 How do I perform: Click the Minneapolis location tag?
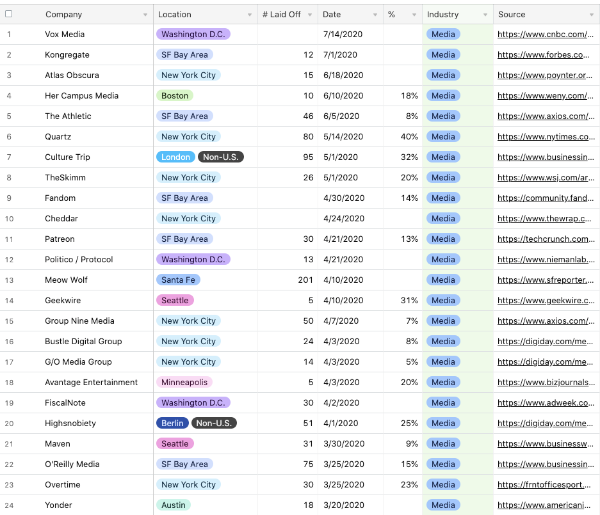(x=184, y=383)
